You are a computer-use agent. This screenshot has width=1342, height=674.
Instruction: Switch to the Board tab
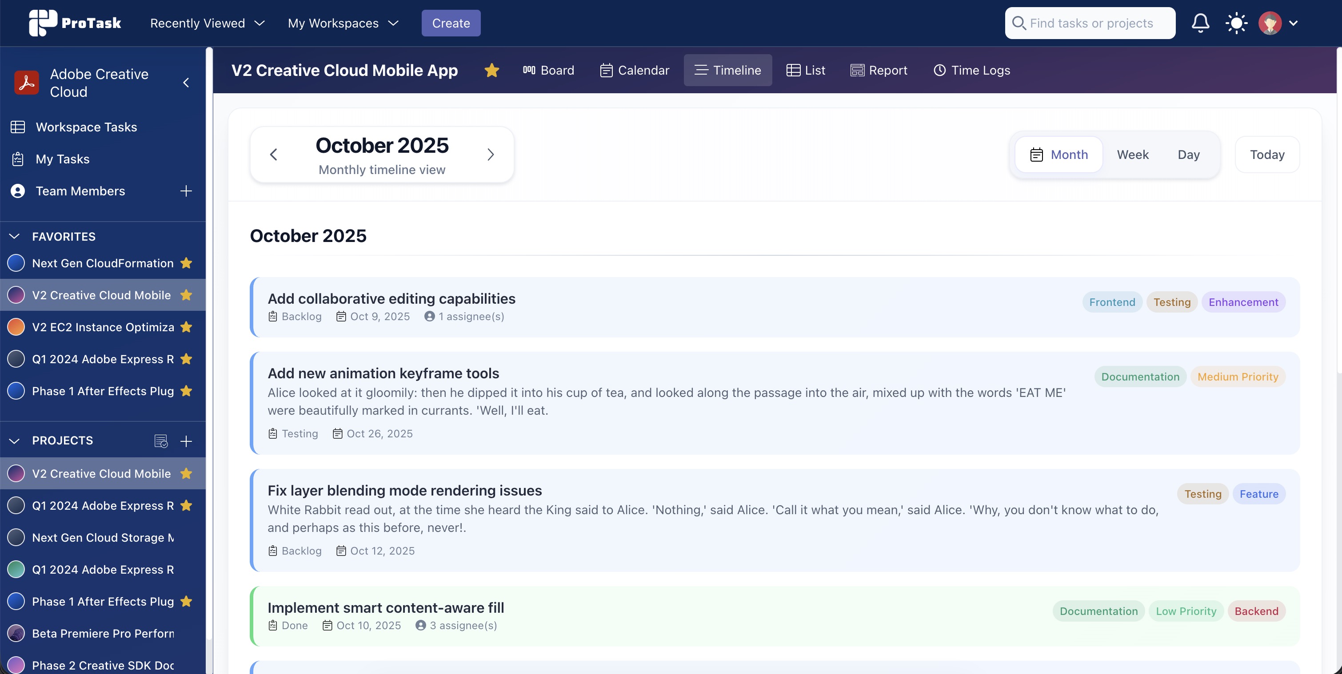(x=548, y=70)
